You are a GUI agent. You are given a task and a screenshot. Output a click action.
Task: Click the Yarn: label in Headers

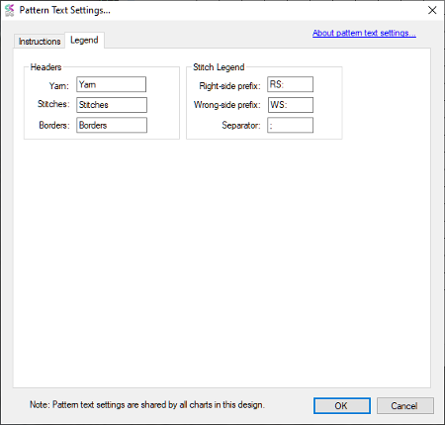point(59,86)
